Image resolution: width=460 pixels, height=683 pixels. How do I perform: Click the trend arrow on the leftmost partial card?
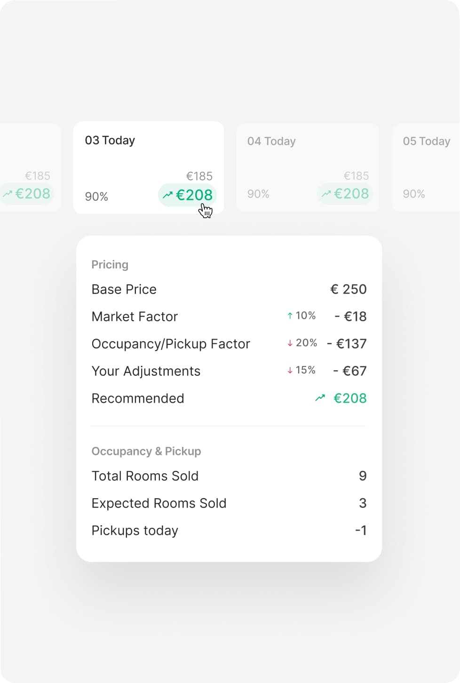tap(8, 193)
